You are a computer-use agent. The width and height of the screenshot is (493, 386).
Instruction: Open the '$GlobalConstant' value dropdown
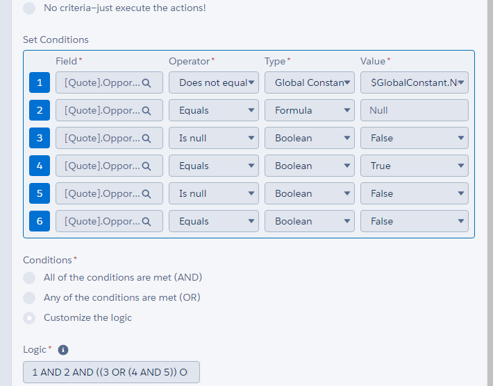415,82
